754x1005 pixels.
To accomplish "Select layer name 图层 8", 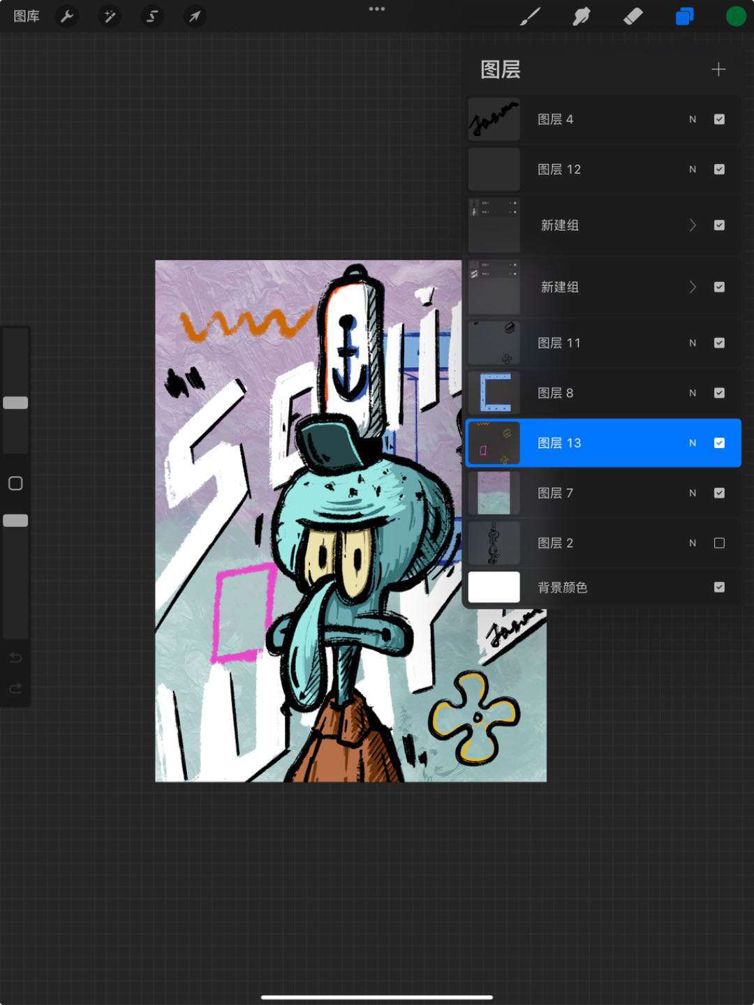I will tap(555, 393).
